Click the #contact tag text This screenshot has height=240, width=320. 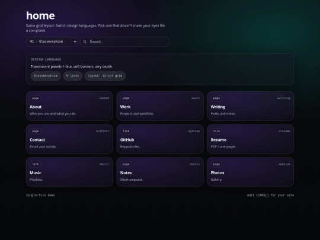(x=103, y=131)
